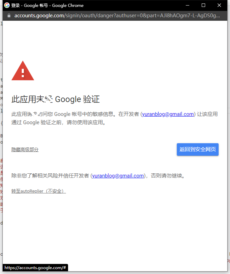Click the status bar URL https://accounts.google.com/#

[x=35, y=268]
